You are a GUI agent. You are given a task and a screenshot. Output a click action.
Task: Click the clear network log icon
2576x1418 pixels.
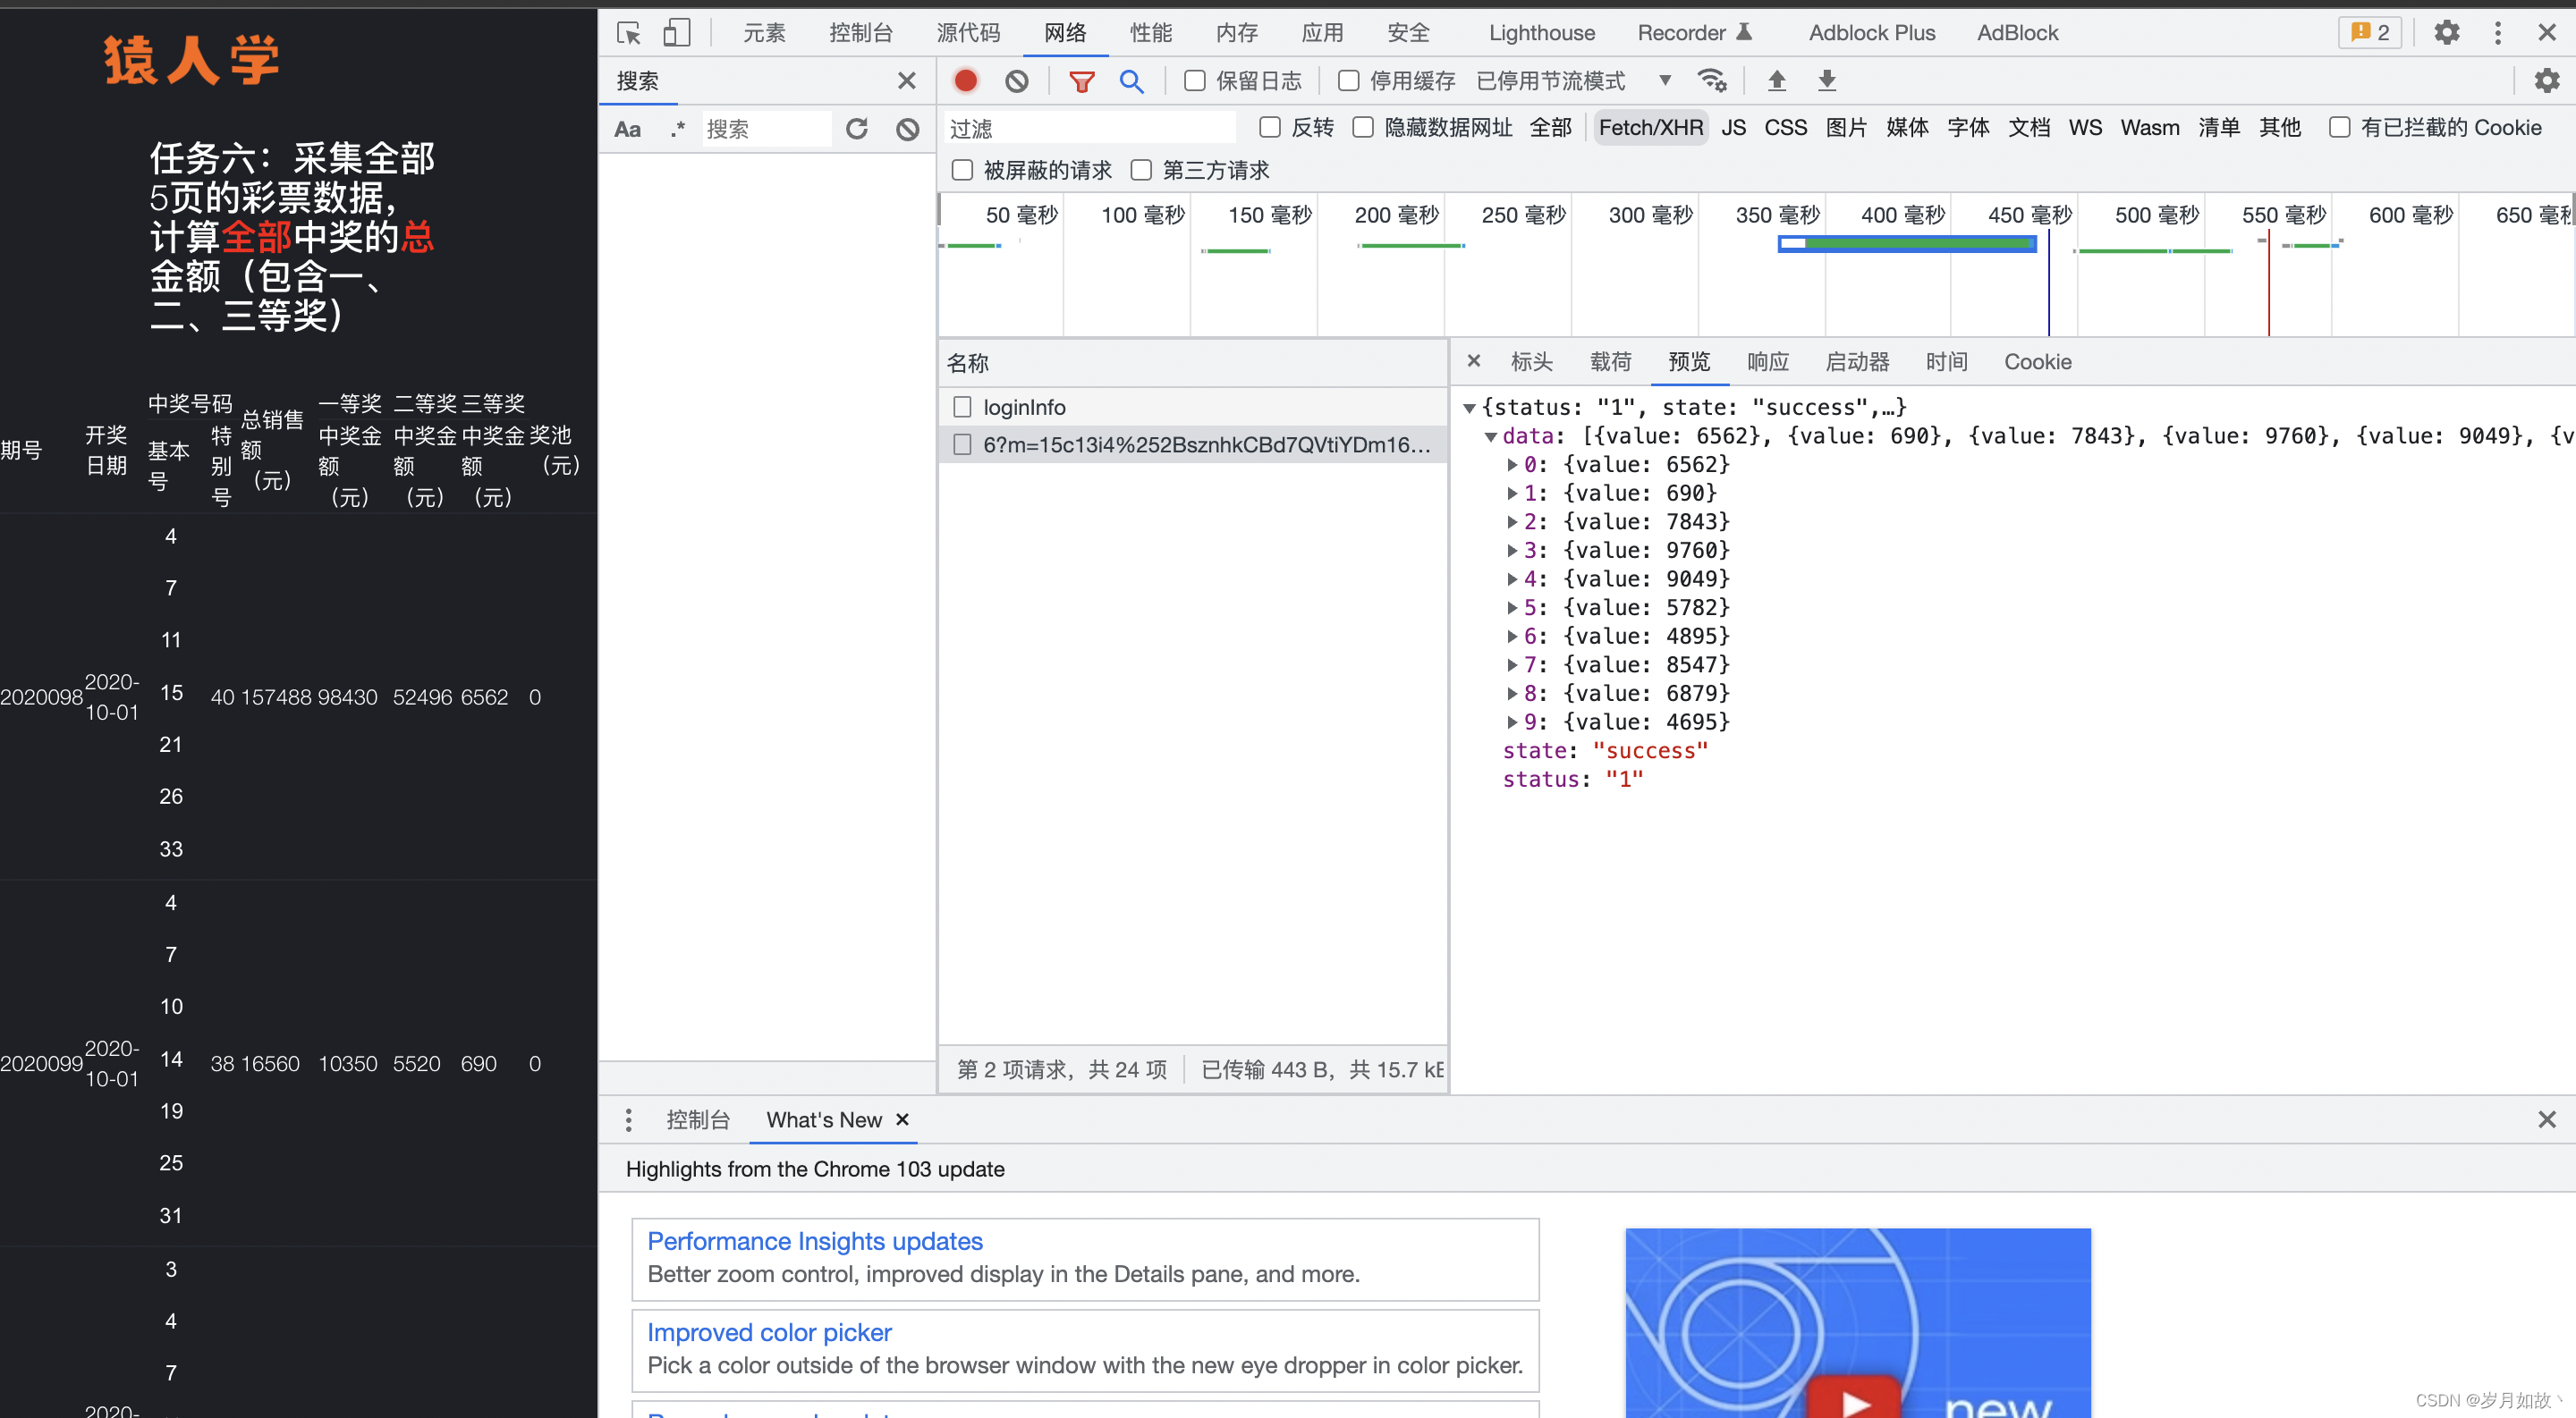click(1016, 81)
